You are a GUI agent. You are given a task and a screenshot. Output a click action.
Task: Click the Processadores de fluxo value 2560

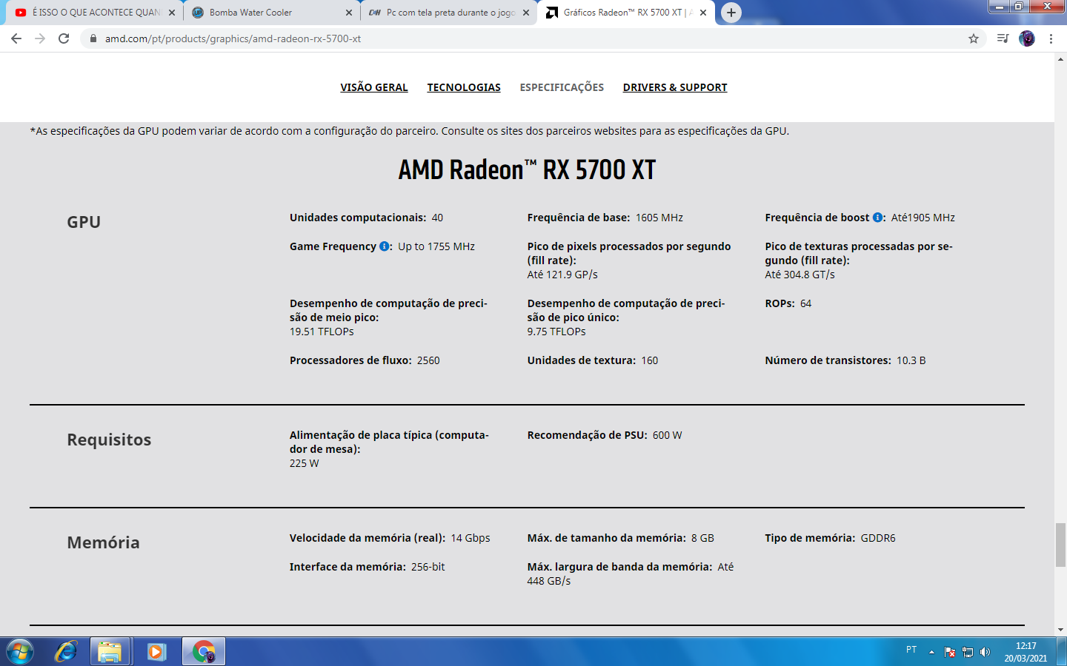pos(428,360)
